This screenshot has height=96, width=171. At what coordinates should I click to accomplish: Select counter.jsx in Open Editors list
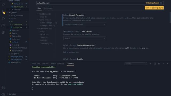pyautogui.click(x=19, y=7)
